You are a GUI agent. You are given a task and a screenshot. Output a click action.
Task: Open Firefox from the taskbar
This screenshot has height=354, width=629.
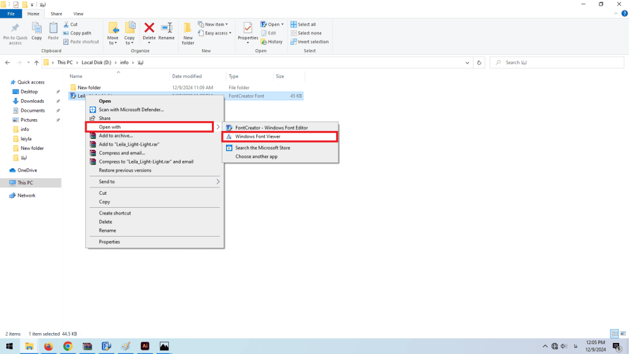49,346
